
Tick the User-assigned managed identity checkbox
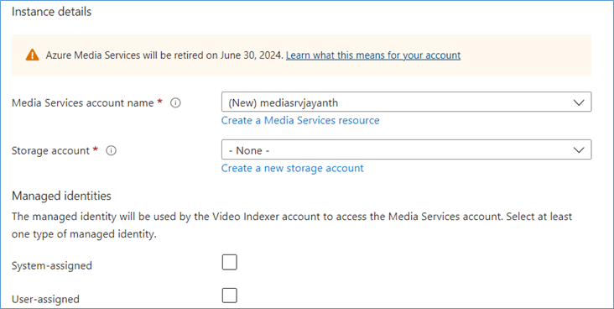(x=230, y=296)
